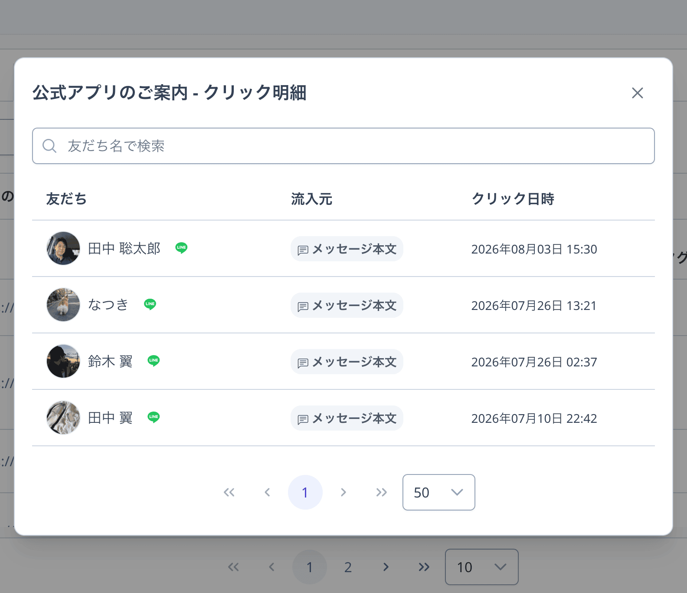Select page 2 in background pagination
Viewport: 687px width, 593px height.
click(x=348, y=567)
